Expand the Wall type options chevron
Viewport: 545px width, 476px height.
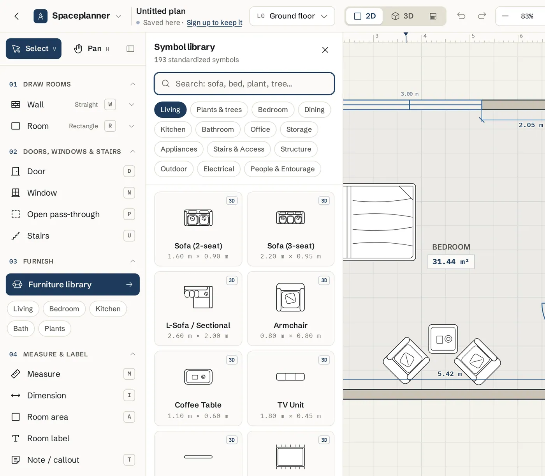132,104
